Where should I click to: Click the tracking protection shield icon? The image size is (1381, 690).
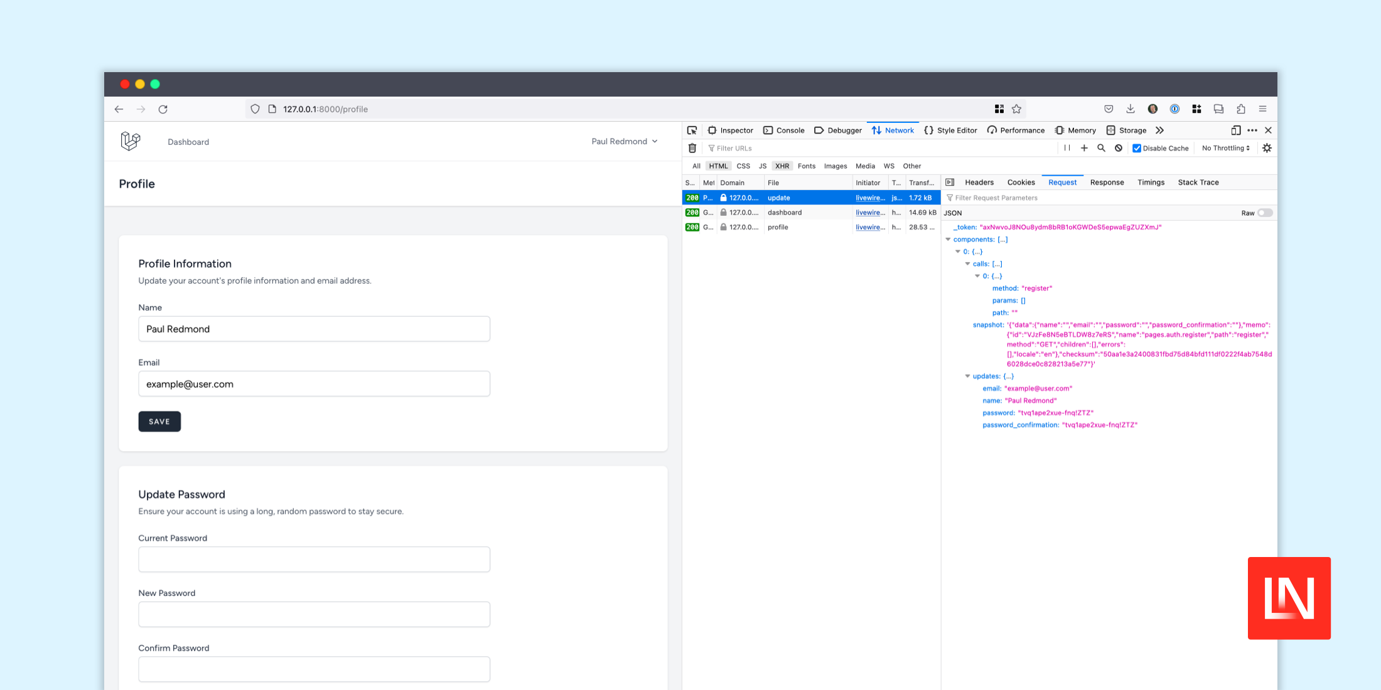point(255,109)
